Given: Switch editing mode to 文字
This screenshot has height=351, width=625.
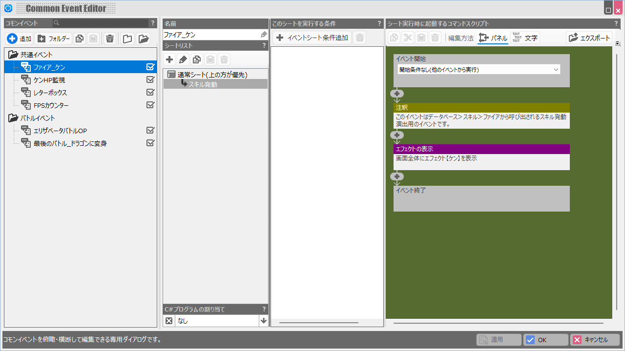Looking at the screenshot, I should pyautogui.click(x=525, y=38).
